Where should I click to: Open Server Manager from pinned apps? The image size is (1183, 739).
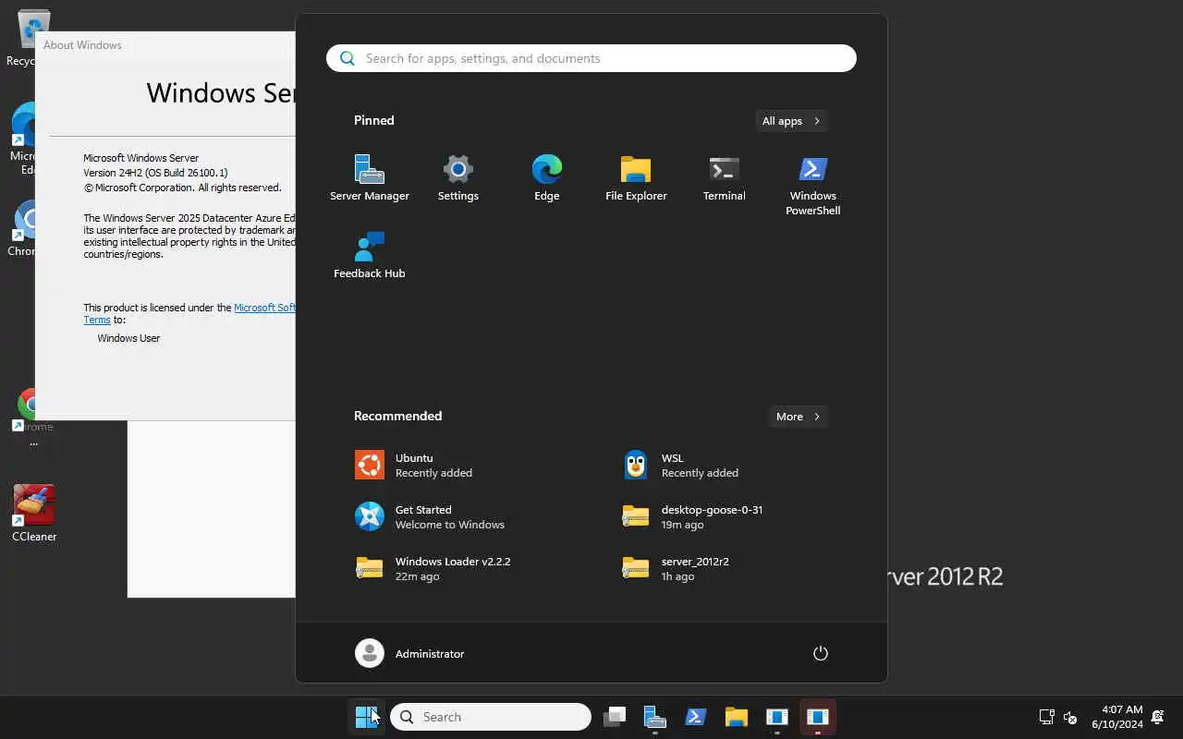pos(370,177)
